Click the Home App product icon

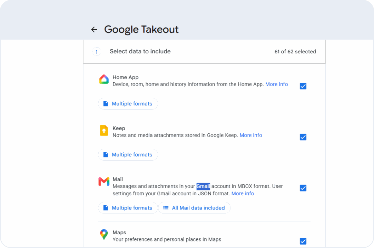(x=104, y=79)
